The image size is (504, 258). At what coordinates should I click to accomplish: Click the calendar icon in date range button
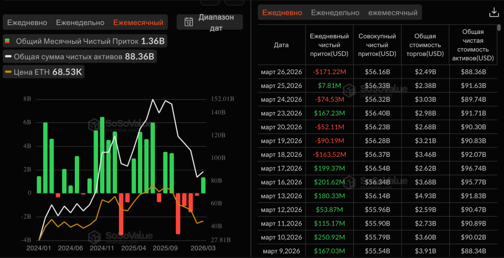click(189, 22)
